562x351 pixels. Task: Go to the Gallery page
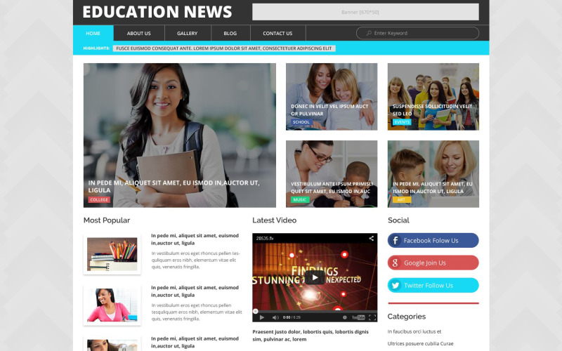pos(187,33)
